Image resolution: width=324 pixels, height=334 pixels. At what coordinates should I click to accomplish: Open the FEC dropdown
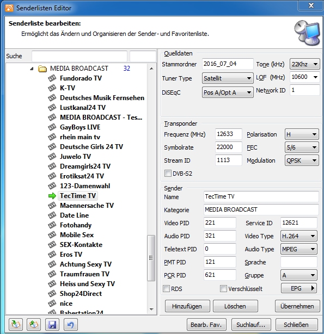pos(302,147)
